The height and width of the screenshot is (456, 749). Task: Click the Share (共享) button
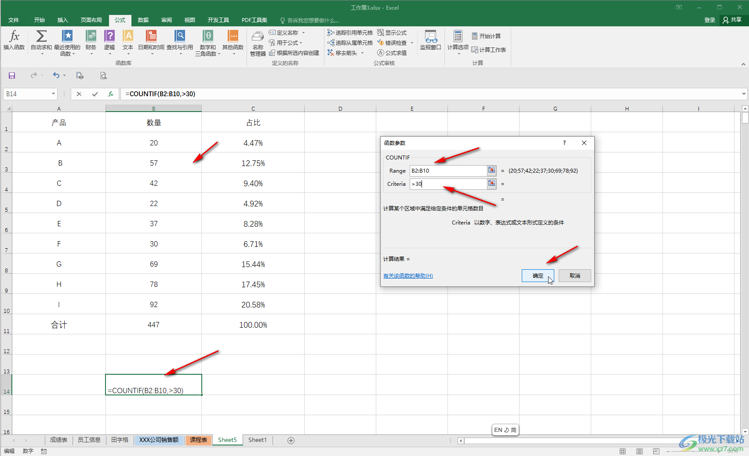pos(732,20)
